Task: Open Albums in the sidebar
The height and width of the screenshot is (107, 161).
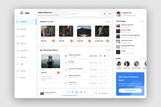Action: coord(21,43)
